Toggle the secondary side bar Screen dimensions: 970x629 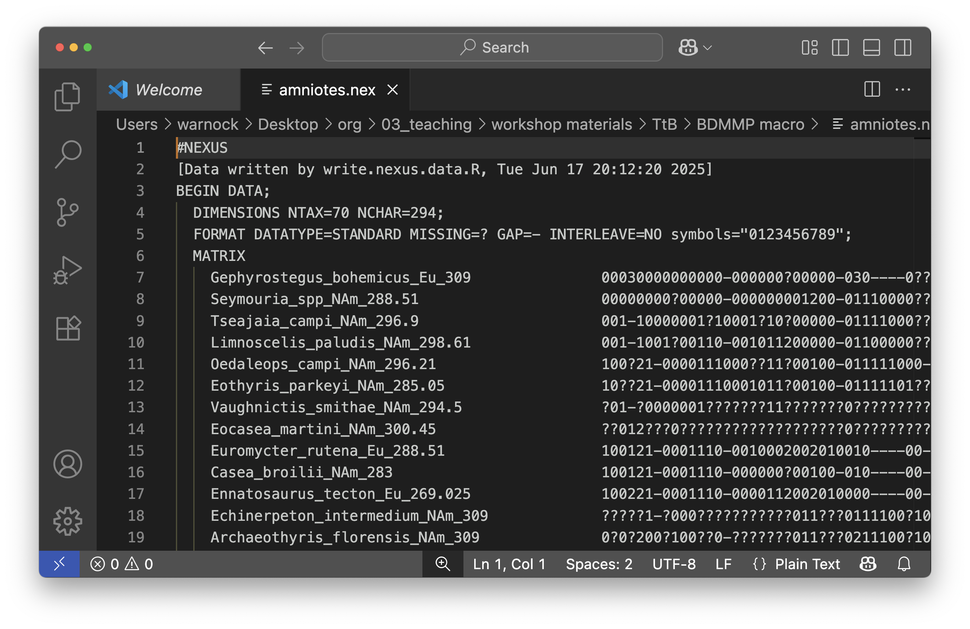coord(903,47)
